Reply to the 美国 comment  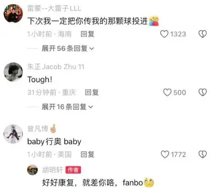click(87, 155)
